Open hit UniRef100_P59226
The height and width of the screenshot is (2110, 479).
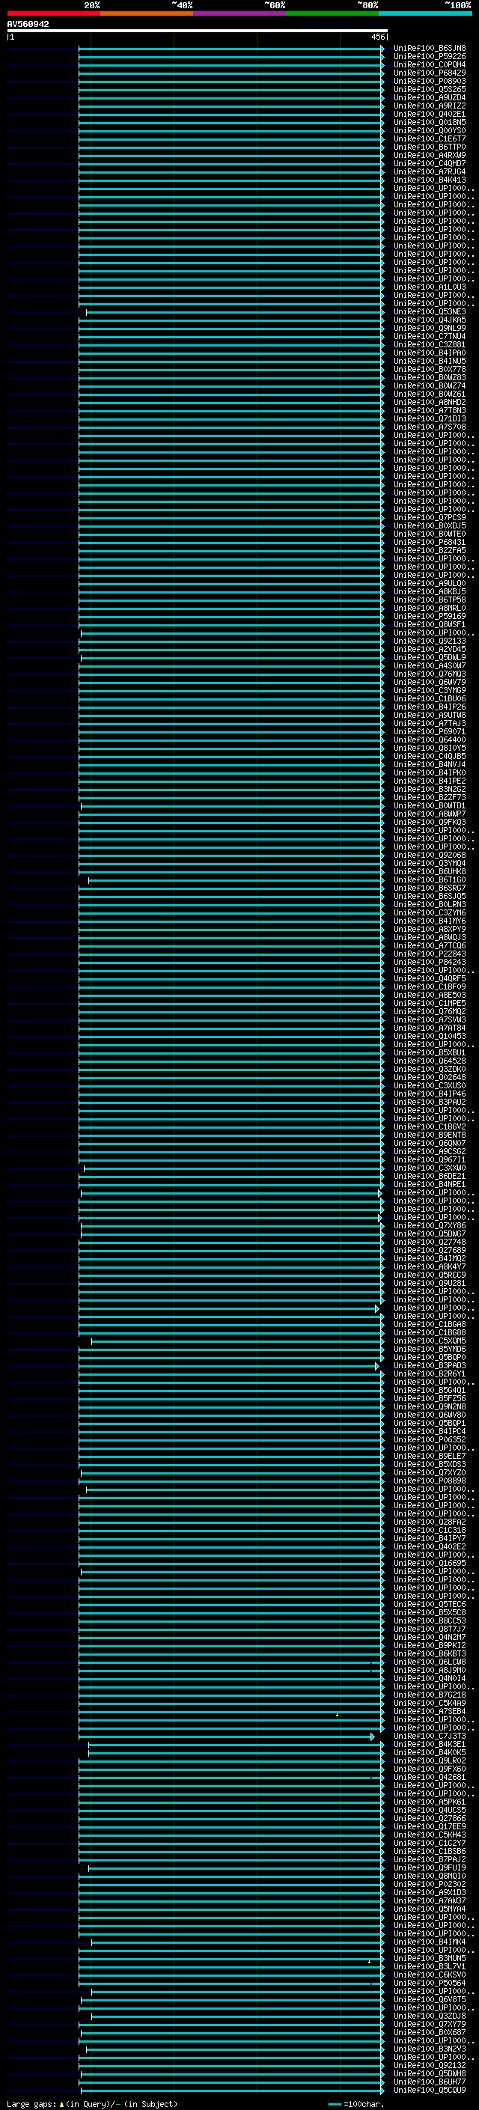pos(430,57)
